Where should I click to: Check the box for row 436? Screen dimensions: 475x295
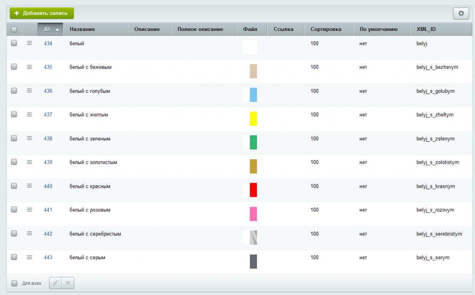14,91
